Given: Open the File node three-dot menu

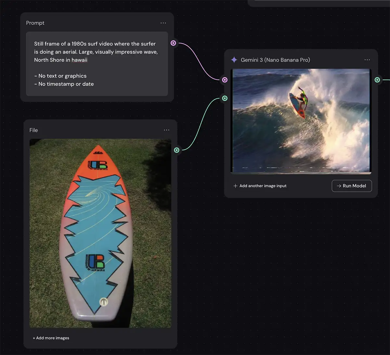Looking at the screenshot, I should (x=166, y=130).
